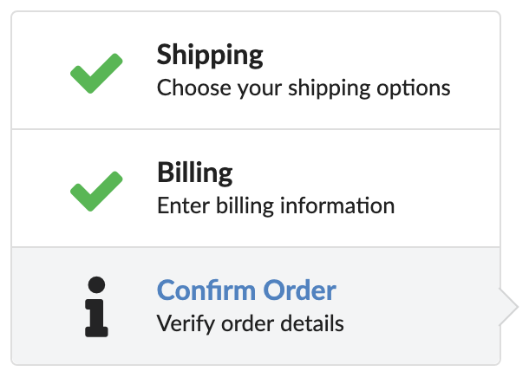The height and width of the screenshot is (378, 529).
Task: Click 'Choose your shipping options' description
Action: pos(304,88)
